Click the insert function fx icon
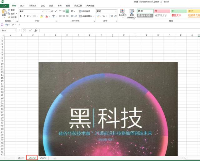Viewport: 200px width, 161px height. tap(36, 30)
